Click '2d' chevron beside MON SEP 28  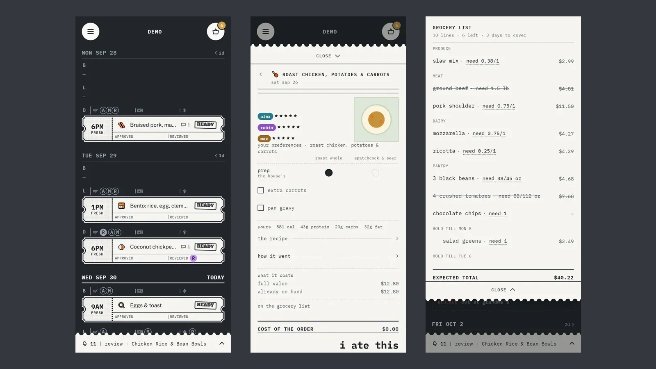click(219, 53)
